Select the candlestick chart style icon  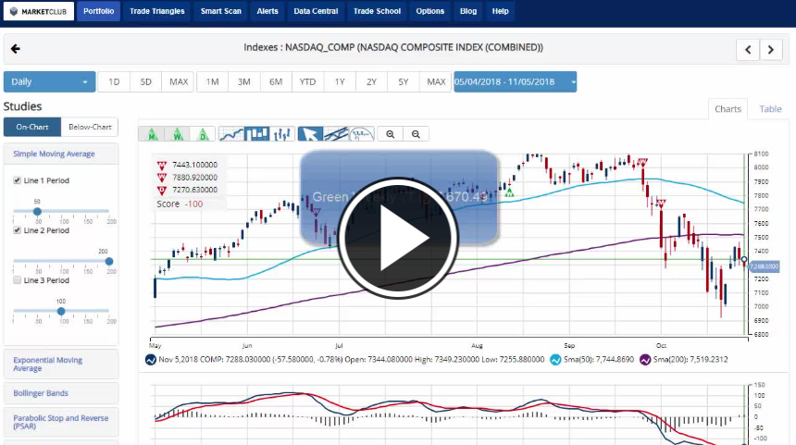coord(256,134)
